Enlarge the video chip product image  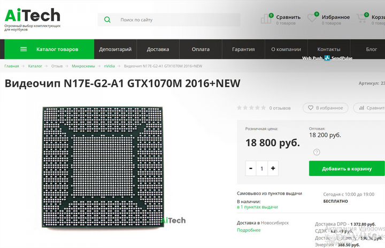coord(103,167)
